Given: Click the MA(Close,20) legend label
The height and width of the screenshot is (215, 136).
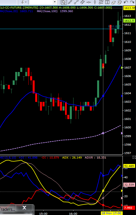Looking at the screenshot, I should 9,11.
